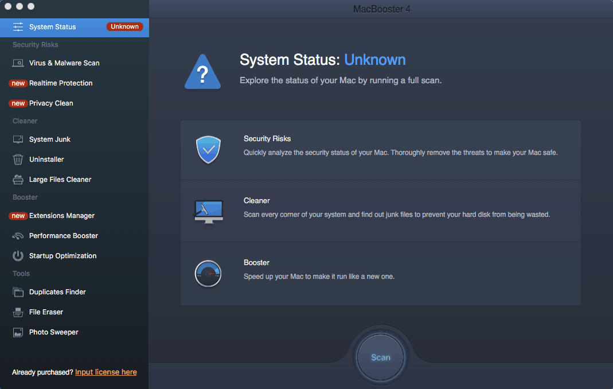
Task: Click the Input license here link
Action: (106, 372)
